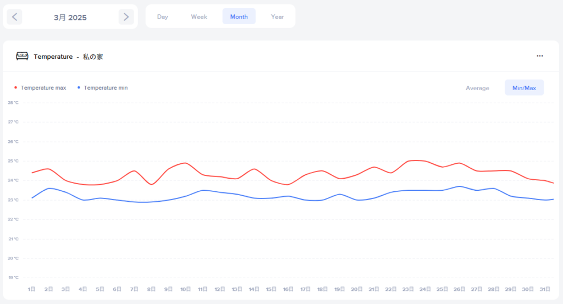Toggle the Temperature max series
The image size is (563, 304).
point(43,87)
